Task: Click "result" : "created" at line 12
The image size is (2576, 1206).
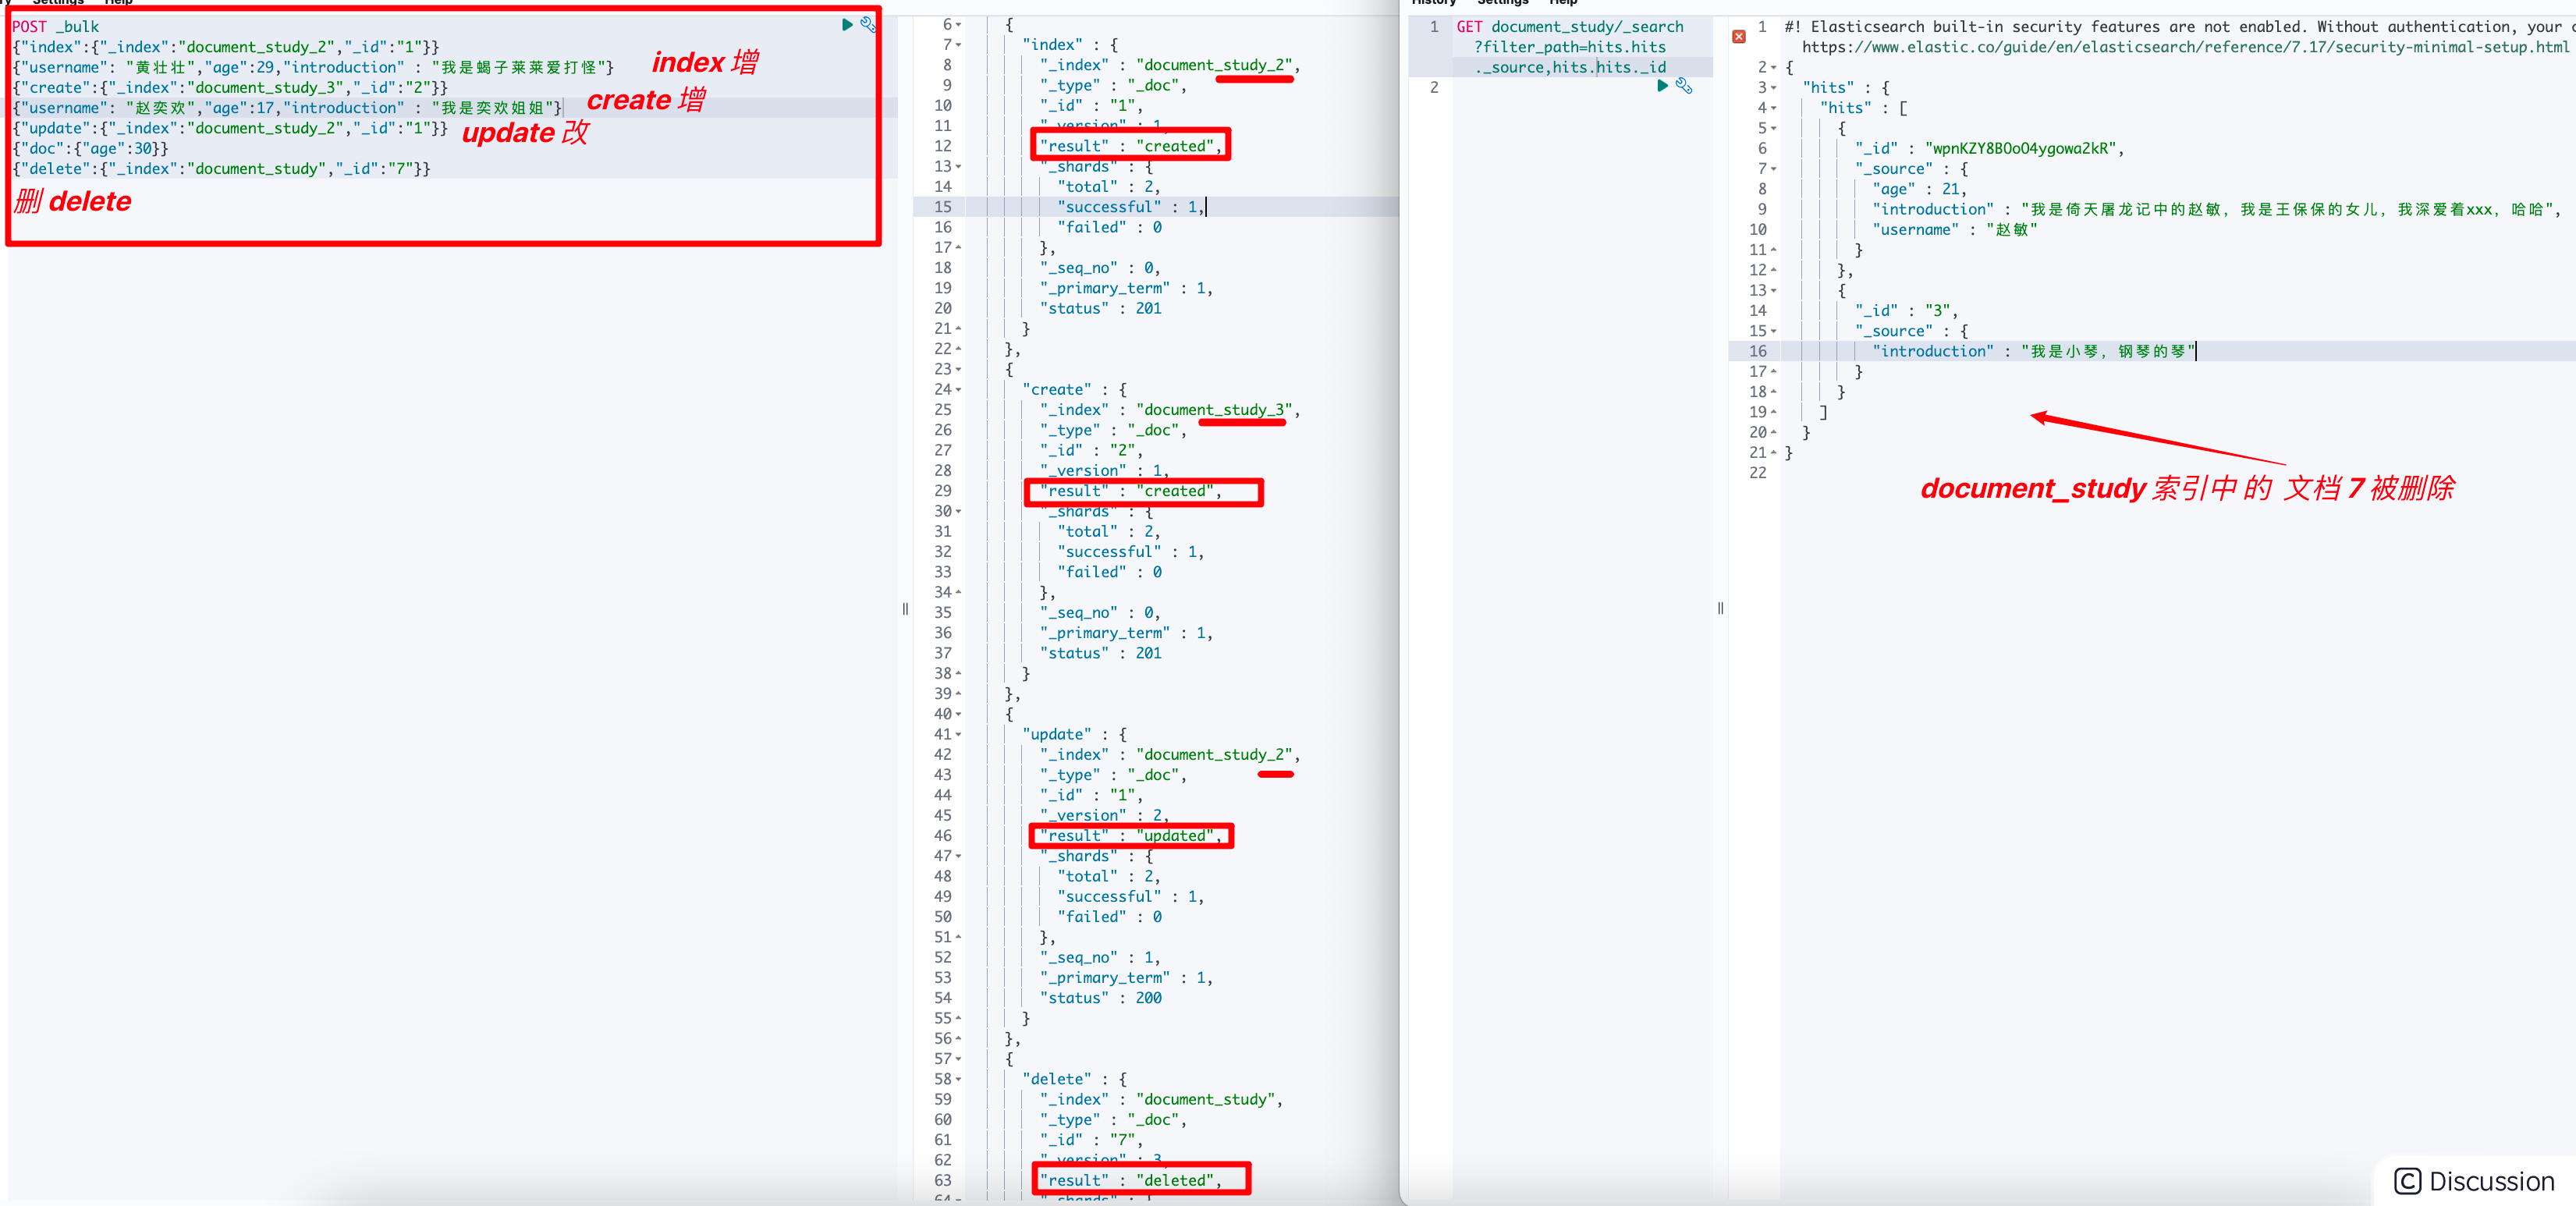Action: pyautogui.click(x=1130, y=146)
